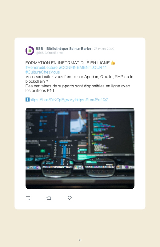Follow the #CultureChezVous hashtag
Image resolution: width=160 pixels, height=247 pixels.
pyautogui.click(x=42, y=72)
